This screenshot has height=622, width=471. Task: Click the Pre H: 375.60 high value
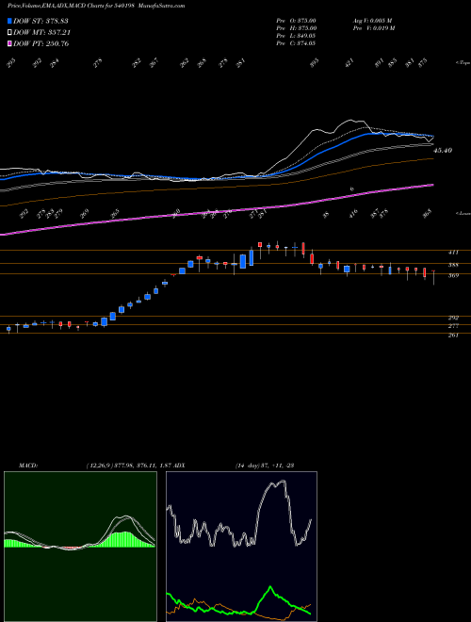point(296,28)
